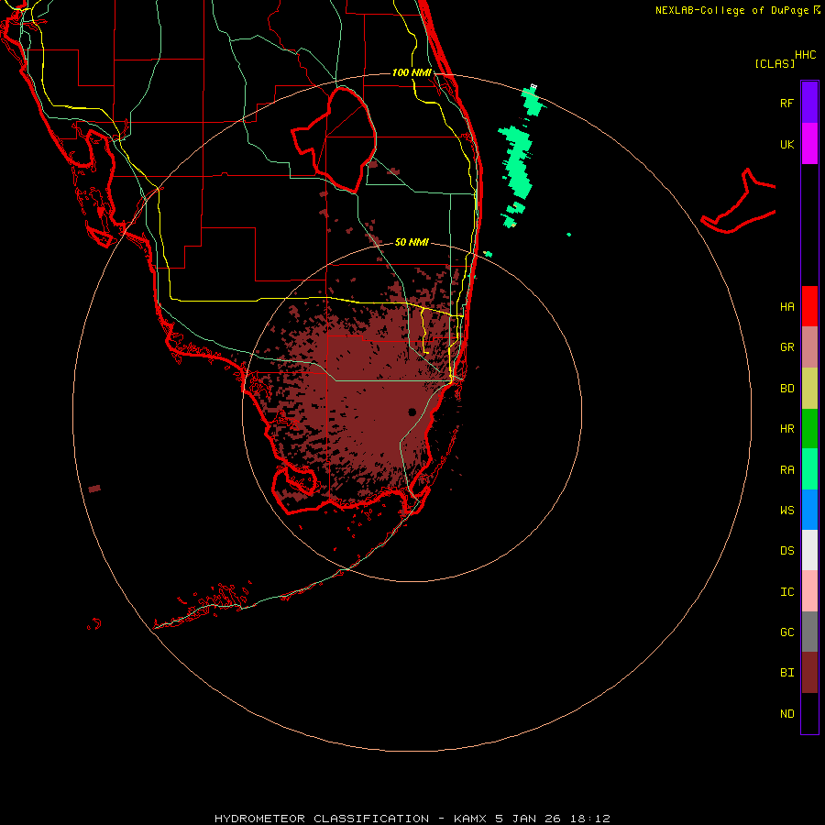
Task: Select the BD yellow legend swatch
Action: [x=809, y=389]
